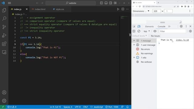Switch to the style.css tab
This screenshot has height=109, width=194.
(x=59, y=9)
